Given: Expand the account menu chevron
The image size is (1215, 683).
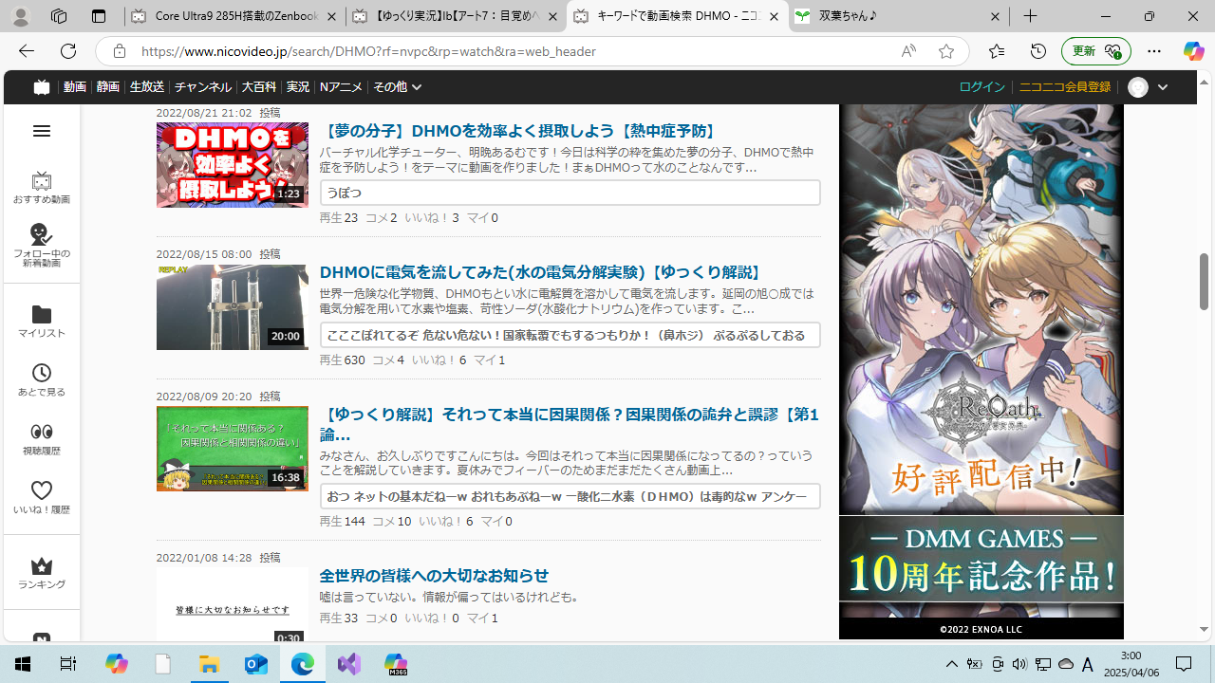Looking at the screenshot, I should (x=1163, y=87).
